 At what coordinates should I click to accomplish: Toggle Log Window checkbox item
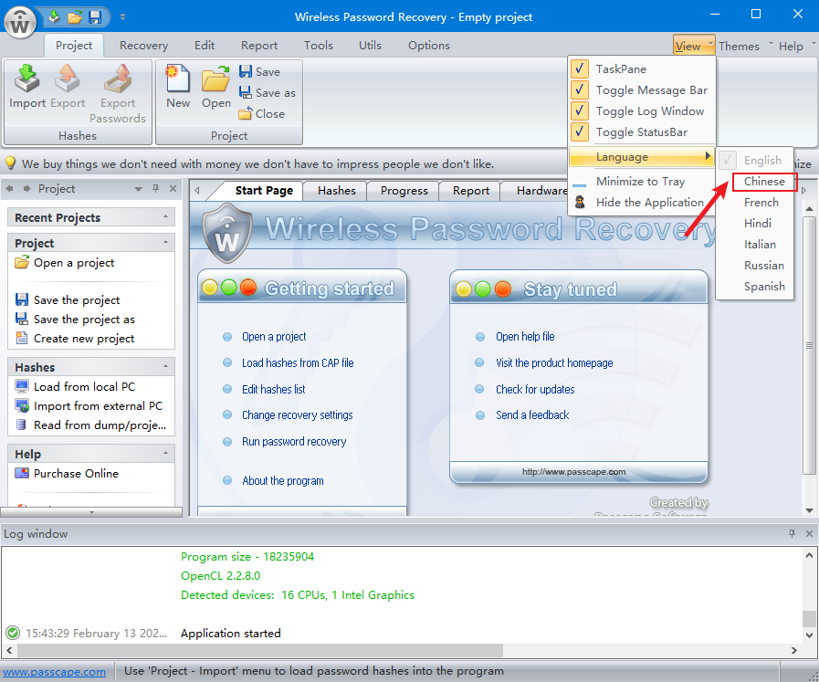[579, 110]
